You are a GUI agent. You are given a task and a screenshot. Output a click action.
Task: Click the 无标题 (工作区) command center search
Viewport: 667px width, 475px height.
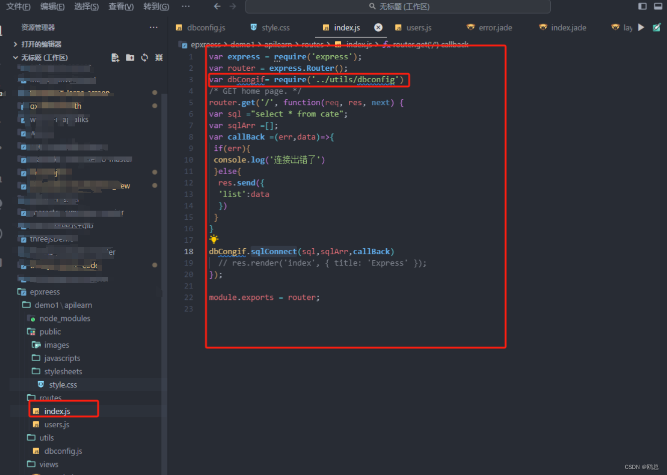(398, 7)
